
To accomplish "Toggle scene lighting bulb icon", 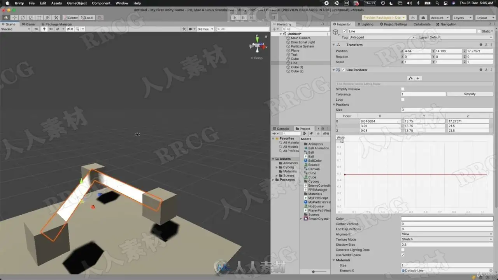I will click(44, 29).
